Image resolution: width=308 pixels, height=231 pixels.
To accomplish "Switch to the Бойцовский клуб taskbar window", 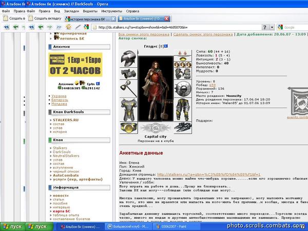I will pyautogui.click(x=129, y=227).
